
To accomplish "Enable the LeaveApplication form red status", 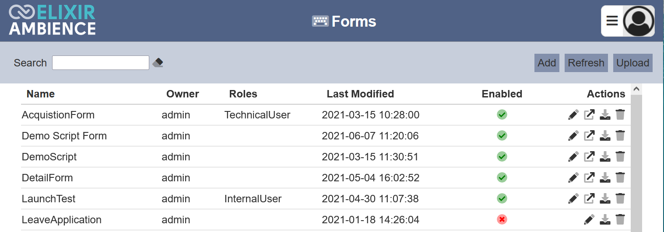I will coord(502,220).
